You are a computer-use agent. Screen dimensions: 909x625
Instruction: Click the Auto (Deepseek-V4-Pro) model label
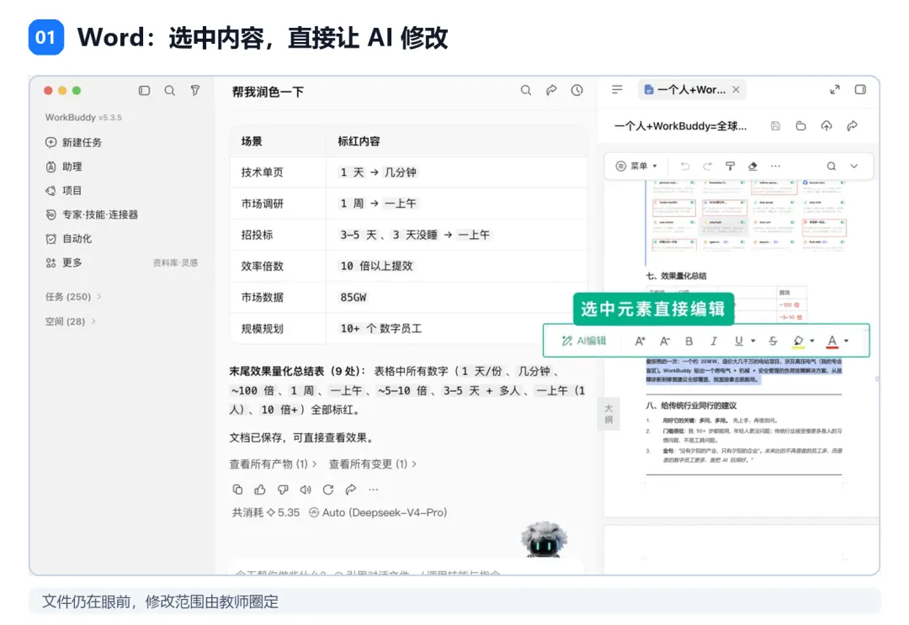(x=378, y=512)
